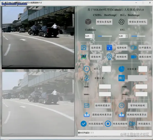Image resolution: width=153 pixels, height=140 pixels.
Task: Click the blue play icon beside 选择视频
Action: (x=109, y=48)
